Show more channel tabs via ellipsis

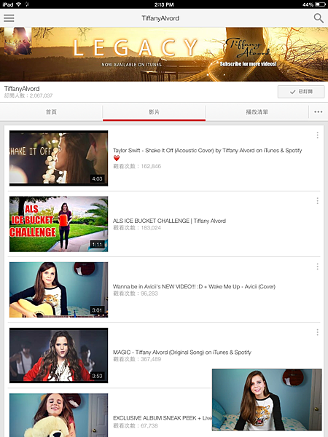click(x=319, y=112)
